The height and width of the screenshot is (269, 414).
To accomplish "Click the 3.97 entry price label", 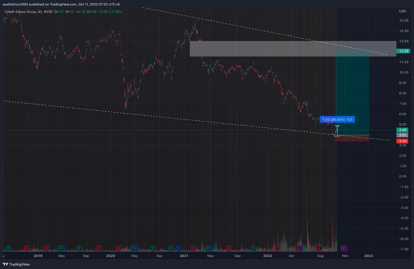I will pos(402,135).
